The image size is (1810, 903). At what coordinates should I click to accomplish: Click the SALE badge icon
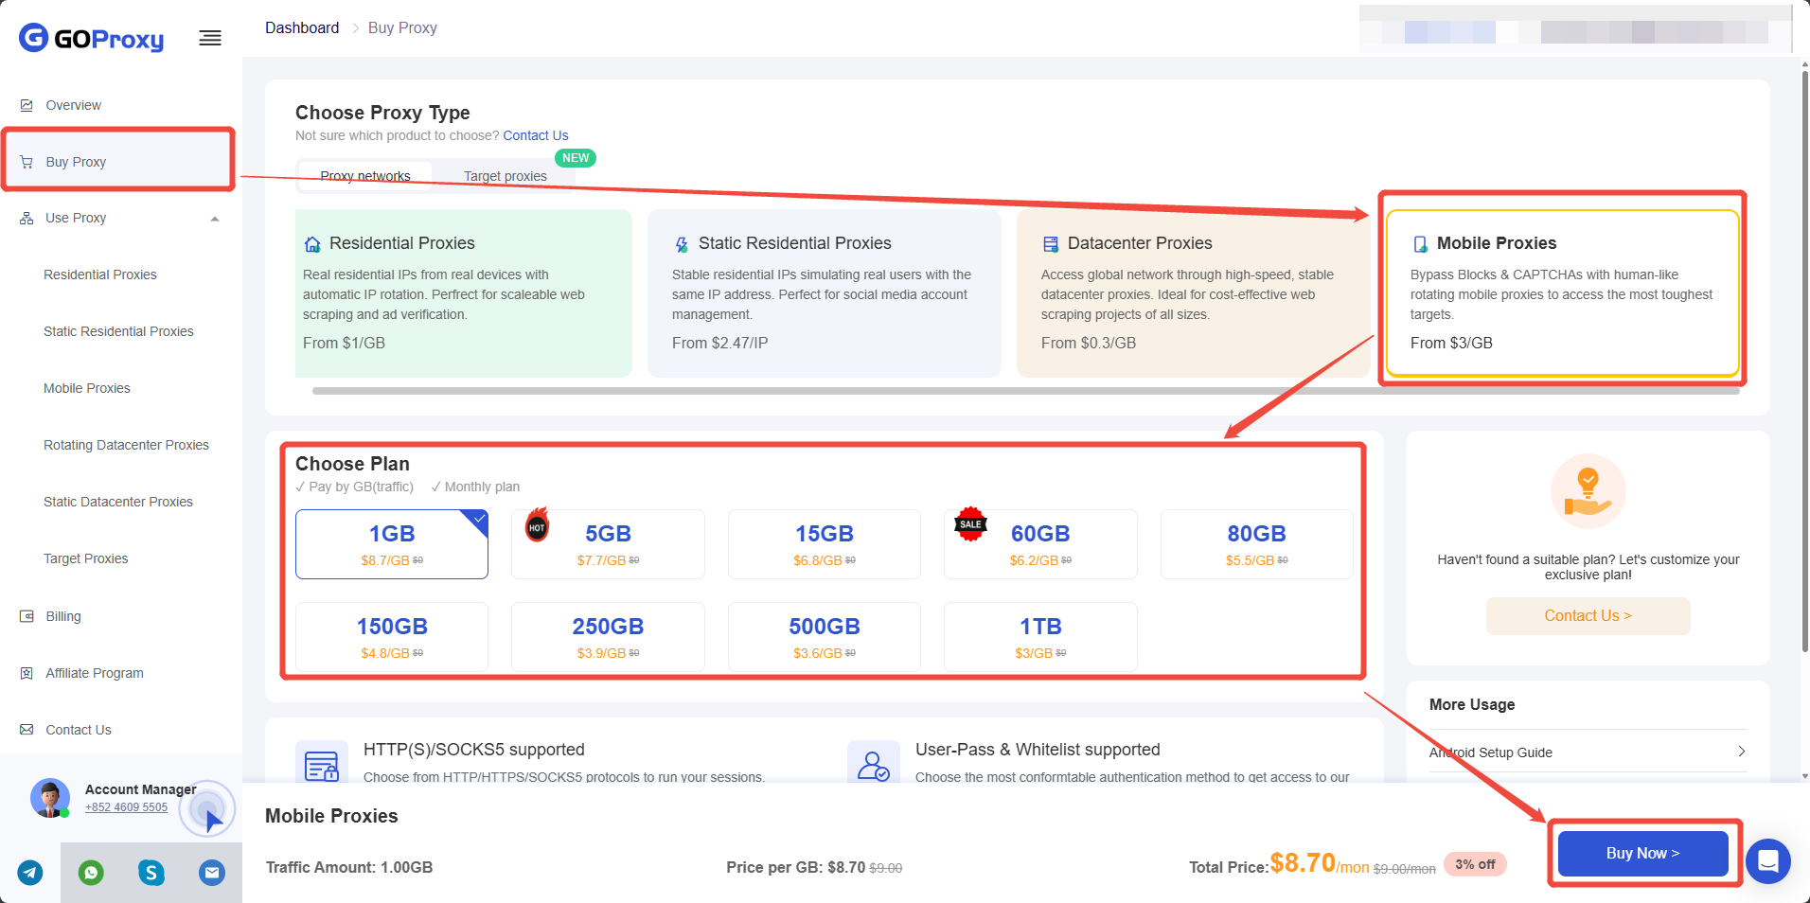[x=970, y=523]
